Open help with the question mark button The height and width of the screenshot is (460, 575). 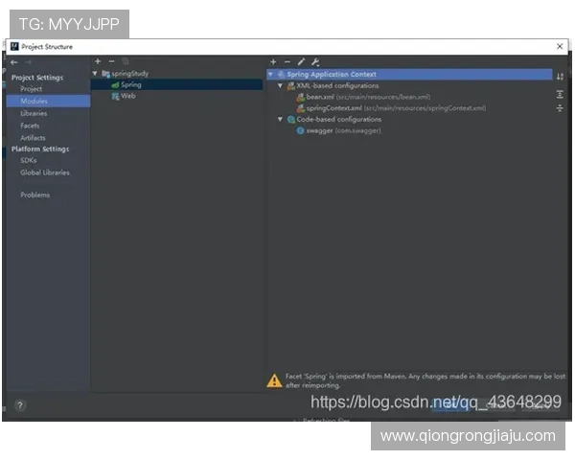coord(19,405)
